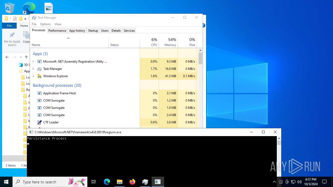Image resolution: width=333 pixels, height=187 pixels.
Task: Click the Task Manager process row icon
Action: click(40, 69)
